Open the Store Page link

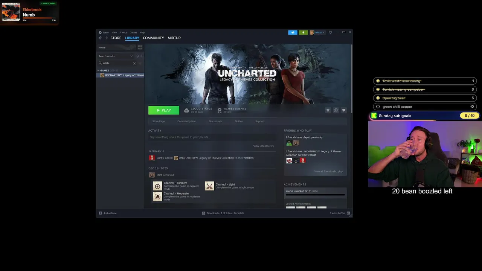pyautogui.click(x=159, y=121)
